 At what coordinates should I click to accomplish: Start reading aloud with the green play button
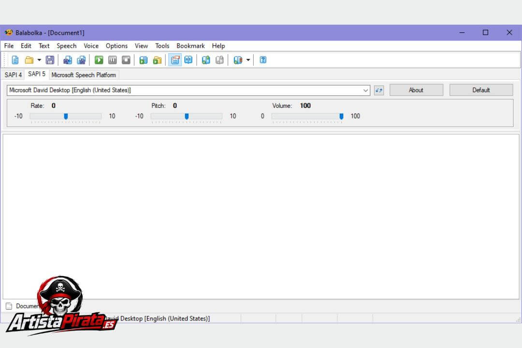(99, 60)
